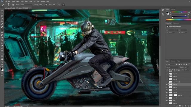Image resolution: width=191 pixels, height=107 pixels.
Task: Select the Move tool
Action: point(2,11)
